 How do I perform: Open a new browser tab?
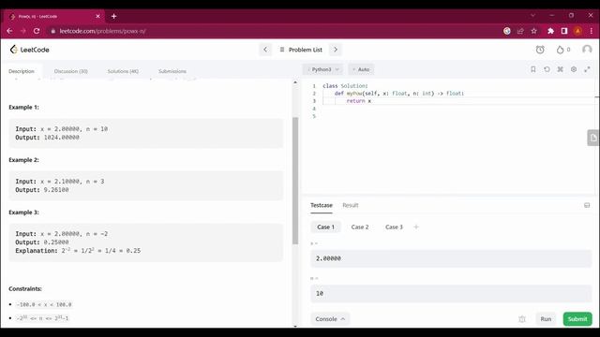click(x=113, y=17)
